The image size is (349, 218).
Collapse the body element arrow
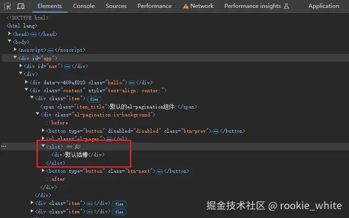tap(9, 41)
